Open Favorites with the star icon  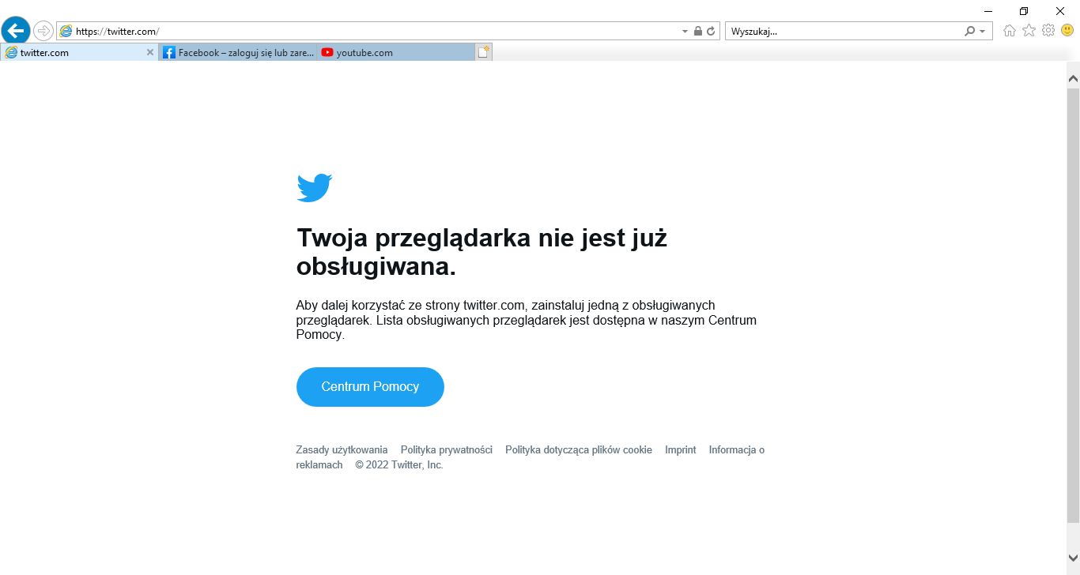pos(1029,31)
